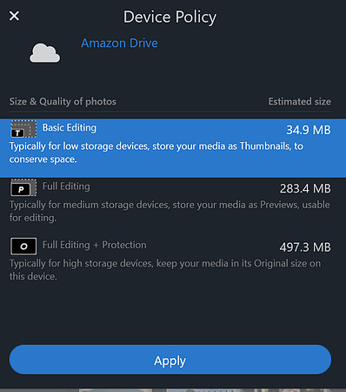Click the Estimated size column header
Viewport: 346px width, 392px height.
pyautogui.click(x=299, y=101)
